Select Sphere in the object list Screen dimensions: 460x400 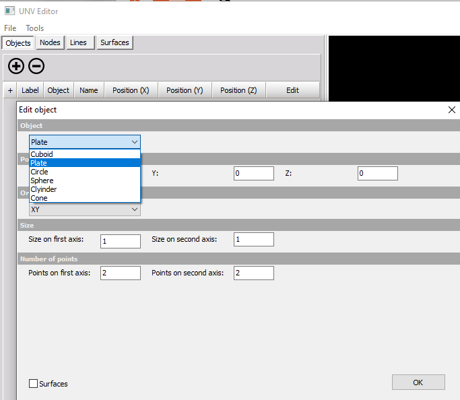(85, 180)
